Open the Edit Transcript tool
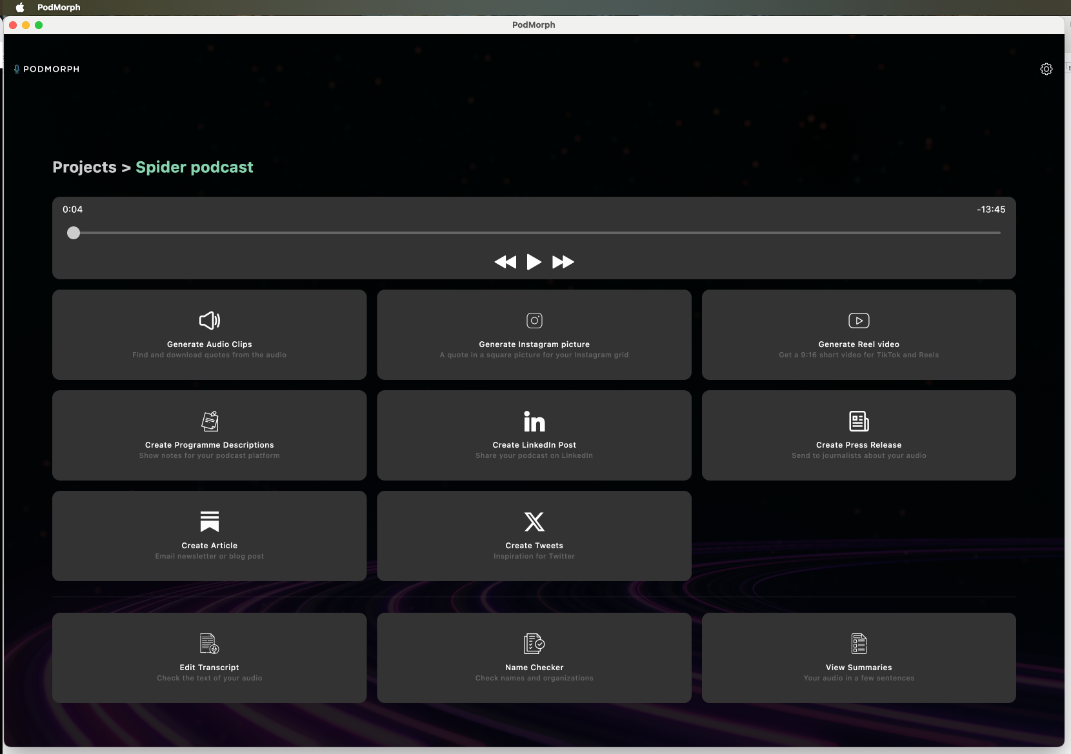This screenshot has width=1071, height=754. tap(209, 657)
